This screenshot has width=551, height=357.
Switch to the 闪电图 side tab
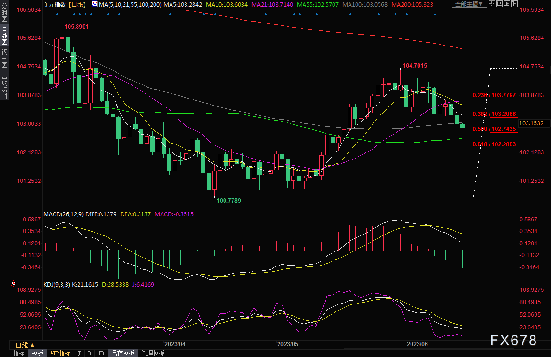coord(4,59)
